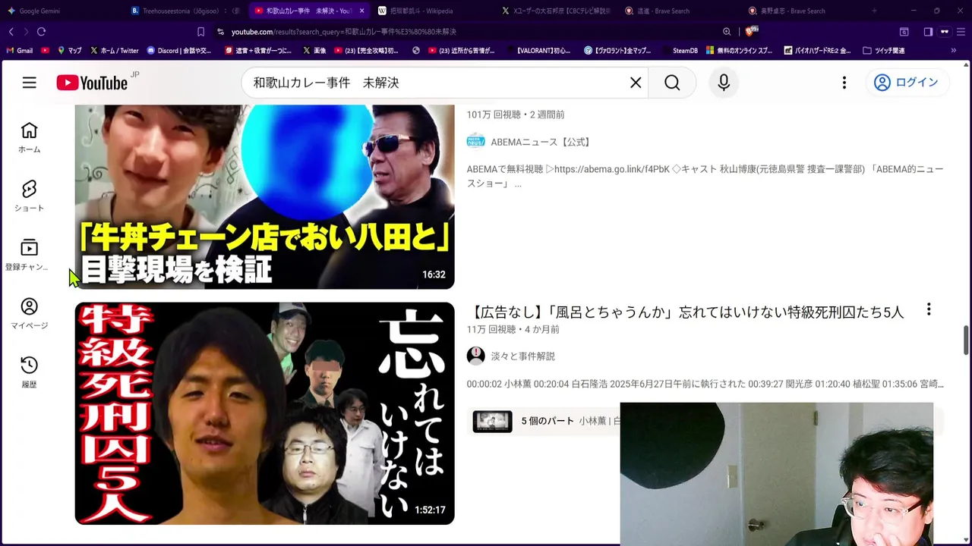Open the Gmail bookmark

pos(19,51)
